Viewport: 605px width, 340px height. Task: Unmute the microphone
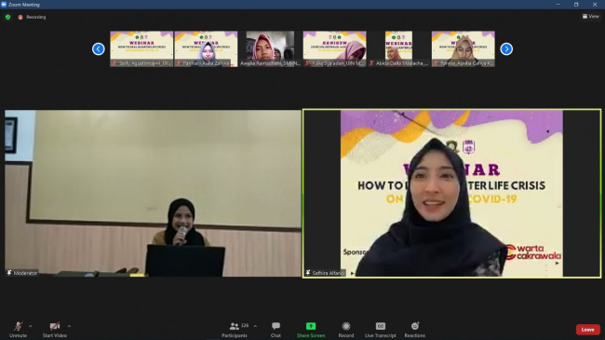18,330
